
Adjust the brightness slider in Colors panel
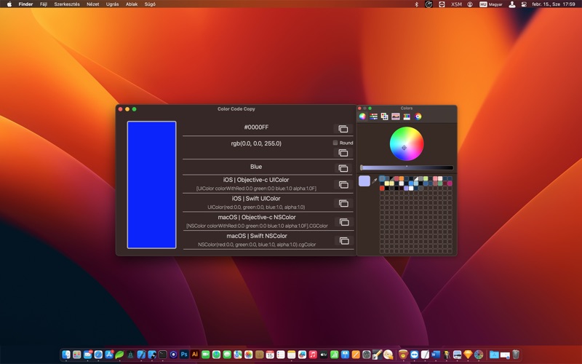pos(407,168)
